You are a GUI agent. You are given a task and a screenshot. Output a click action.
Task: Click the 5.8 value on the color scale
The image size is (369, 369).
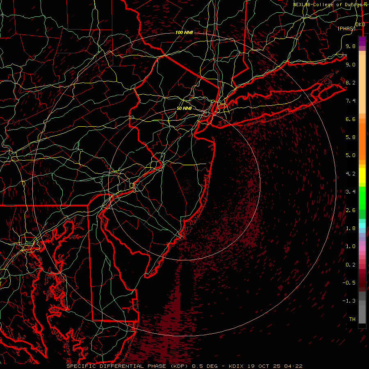[x=351, y=137]
